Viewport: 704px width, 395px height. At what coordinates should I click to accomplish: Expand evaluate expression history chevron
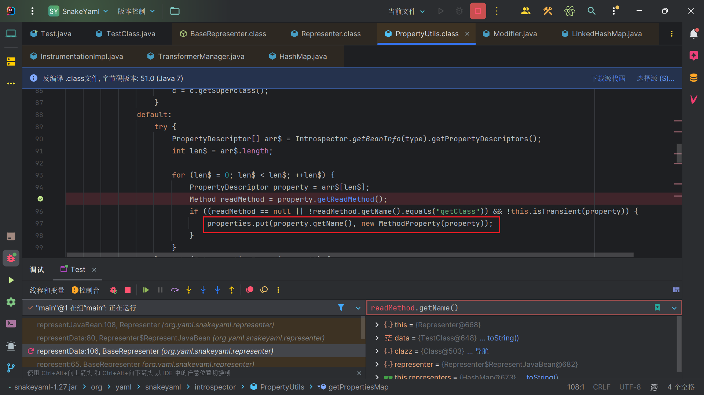(x=674, y=308)
